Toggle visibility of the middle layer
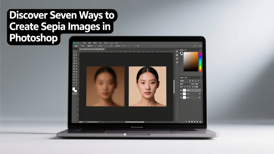274x154 pixels. click(181, 94)
